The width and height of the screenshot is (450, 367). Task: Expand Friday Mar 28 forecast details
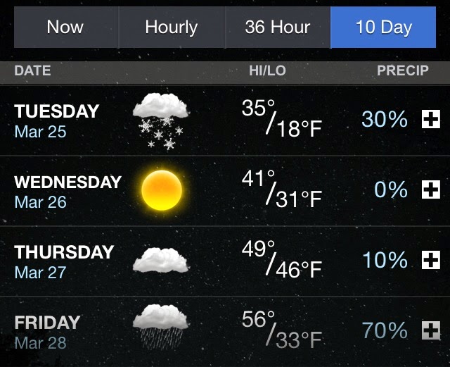430,330
